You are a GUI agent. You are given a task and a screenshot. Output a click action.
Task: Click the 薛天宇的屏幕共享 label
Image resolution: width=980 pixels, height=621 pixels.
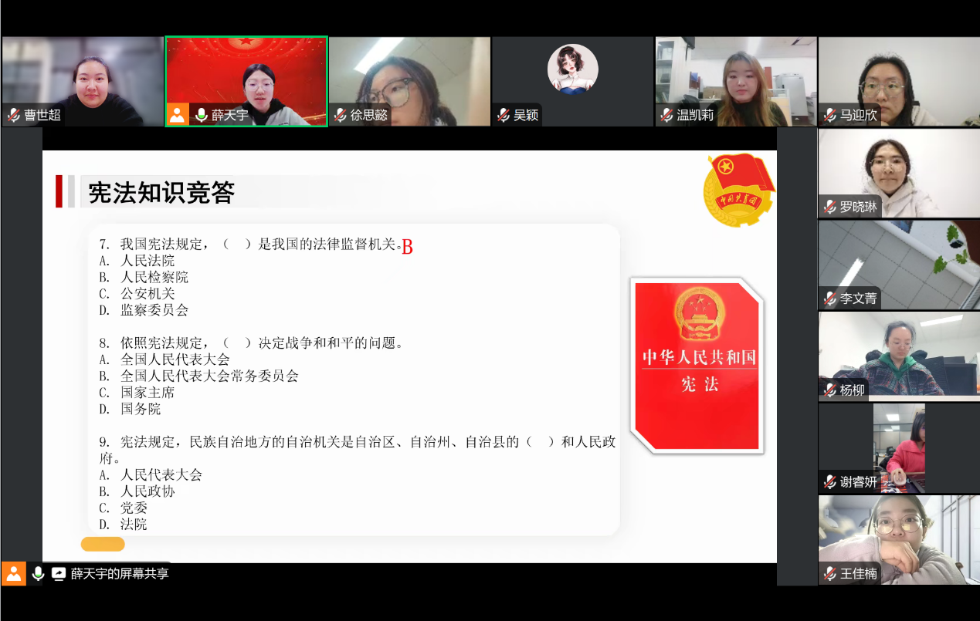tap(119, 573)
